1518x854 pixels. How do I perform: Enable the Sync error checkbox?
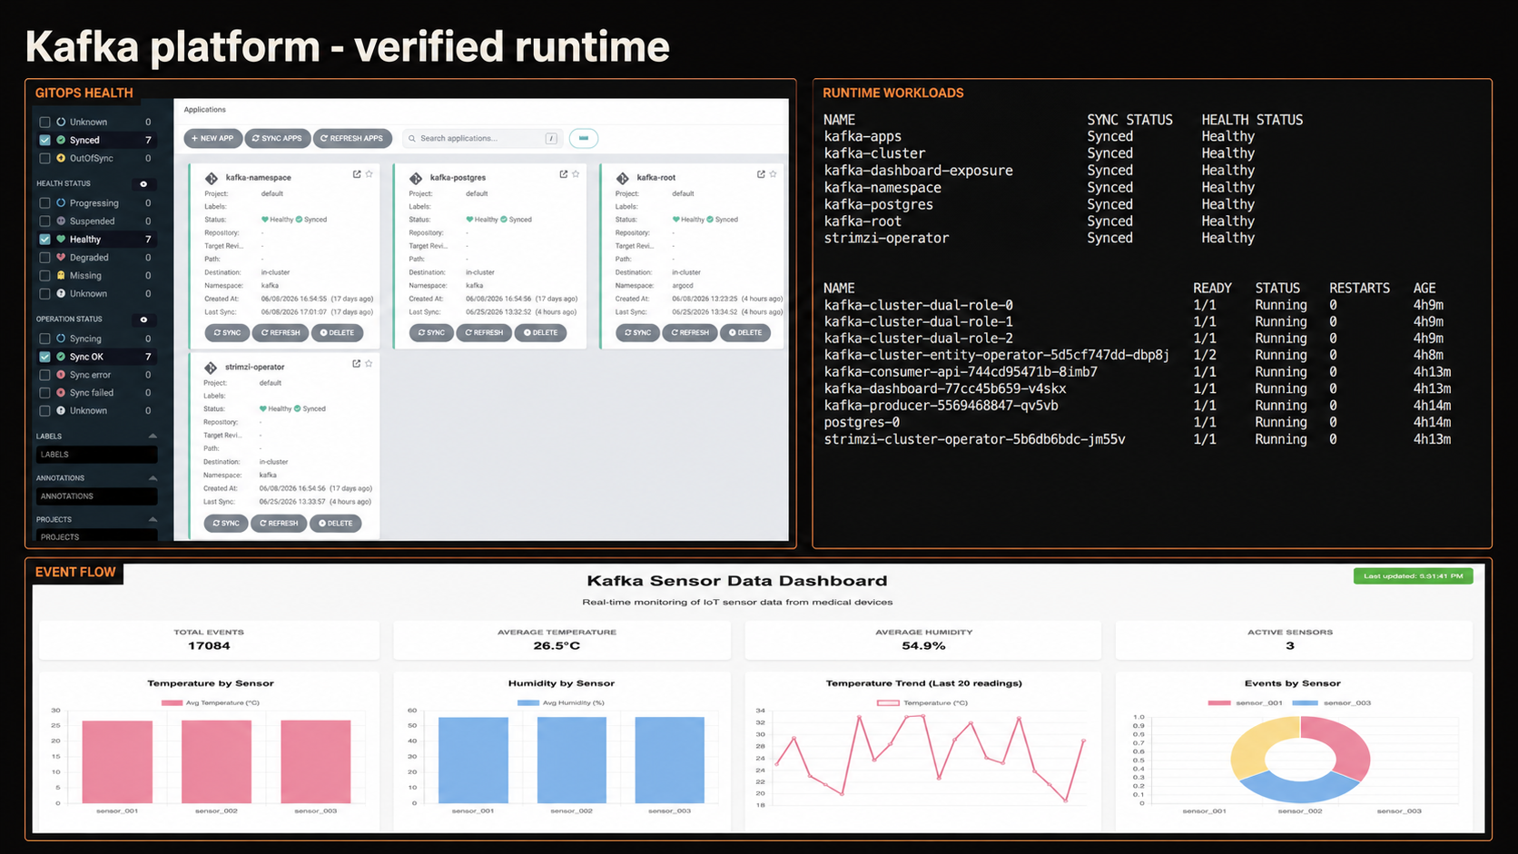(44, 375)
